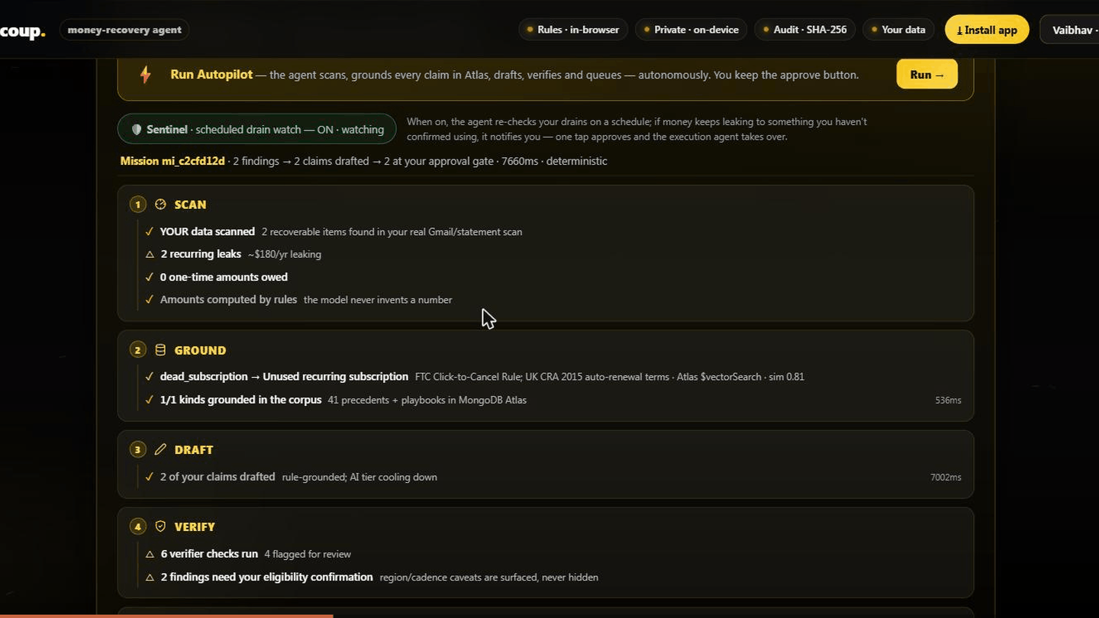Click the warning triangle beside 6 verifier checks run
This screenshot has width=1099, height=618.
150,554
